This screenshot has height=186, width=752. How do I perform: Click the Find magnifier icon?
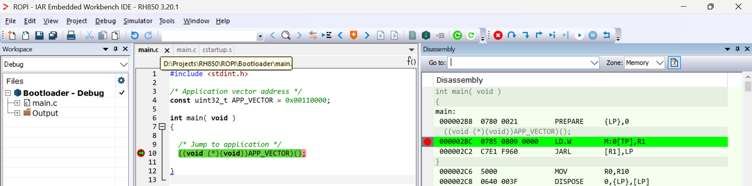286,35
